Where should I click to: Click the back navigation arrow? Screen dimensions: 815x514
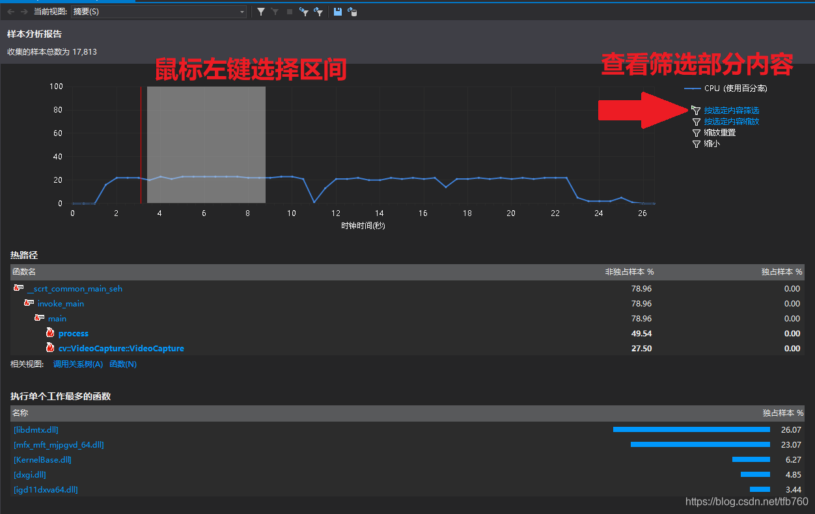point(10,12)
